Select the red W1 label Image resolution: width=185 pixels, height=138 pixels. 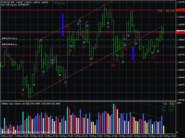tap(4, 47)
